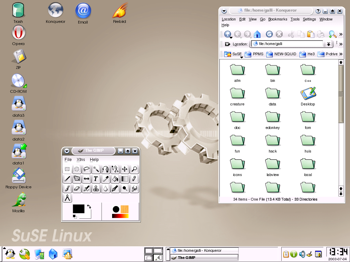Viewport: 350px width, 262px height.
Task: Select the Text tool in GIMP
Action: coord(96,179)
